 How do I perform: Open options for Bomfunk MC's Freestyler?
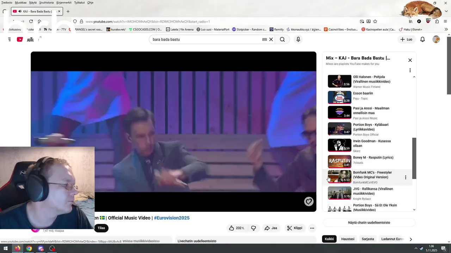pyautogui.click(x=406, y=177)
